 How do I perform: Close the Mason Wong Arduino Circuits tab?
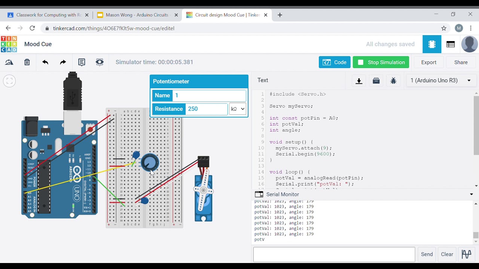[x=176, y=15]
